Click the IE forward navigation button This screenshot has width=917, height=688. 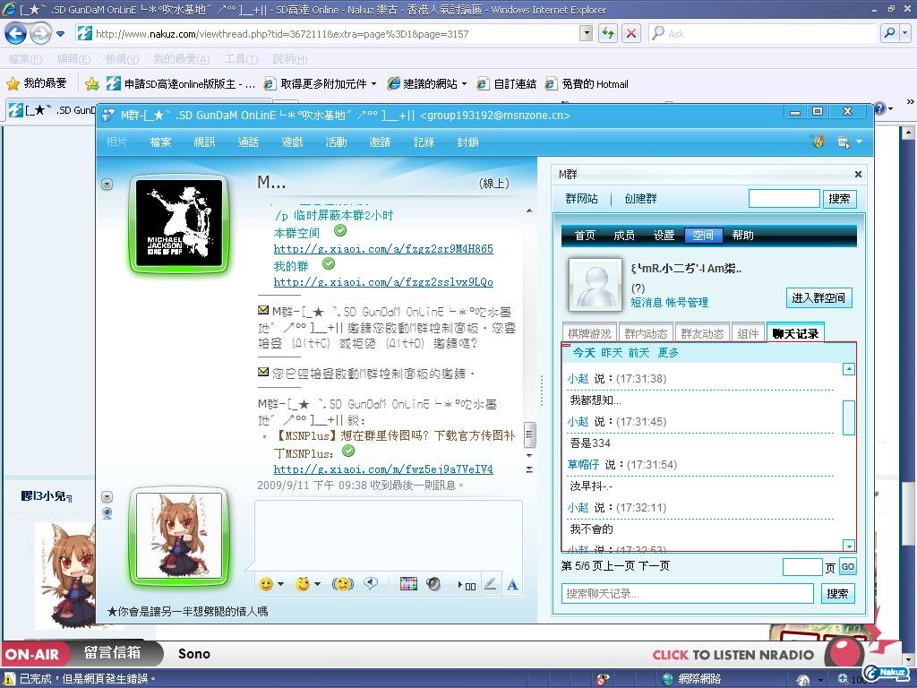[x=40, y=33]
